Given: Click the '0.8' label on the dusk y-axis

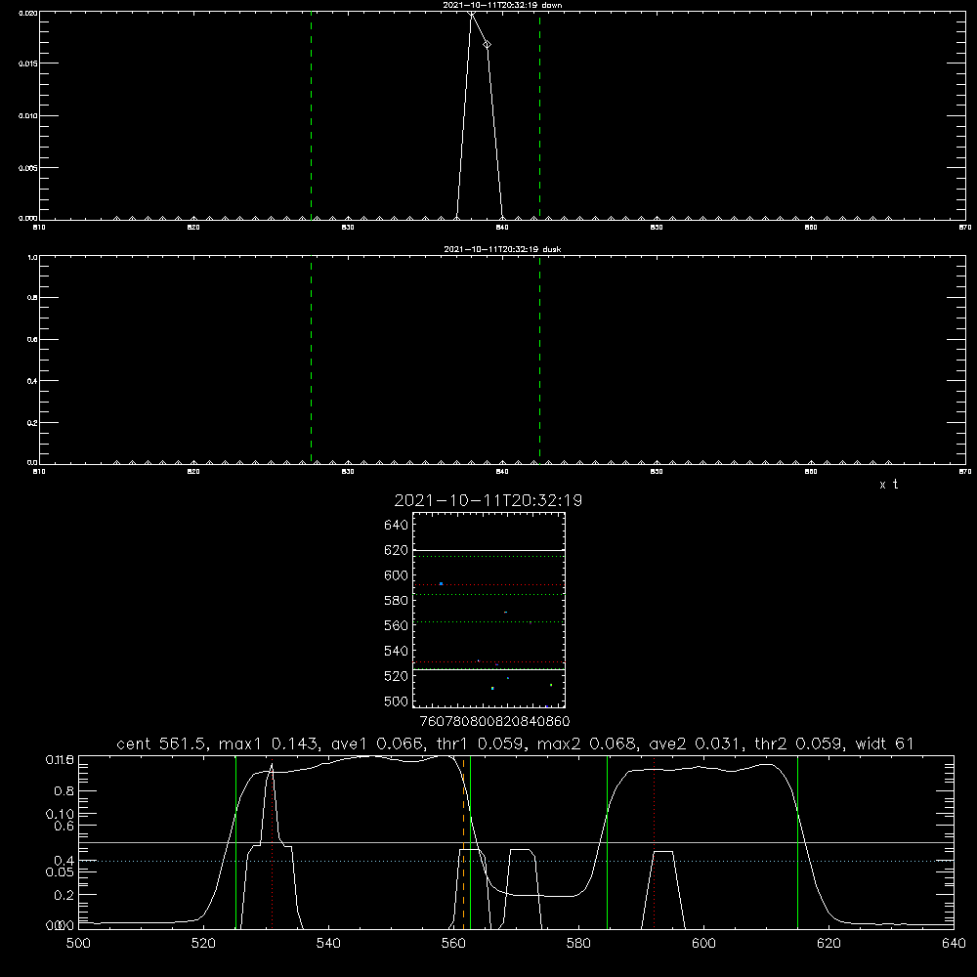Looking at the screenshot, I should [x=32, y=298].
